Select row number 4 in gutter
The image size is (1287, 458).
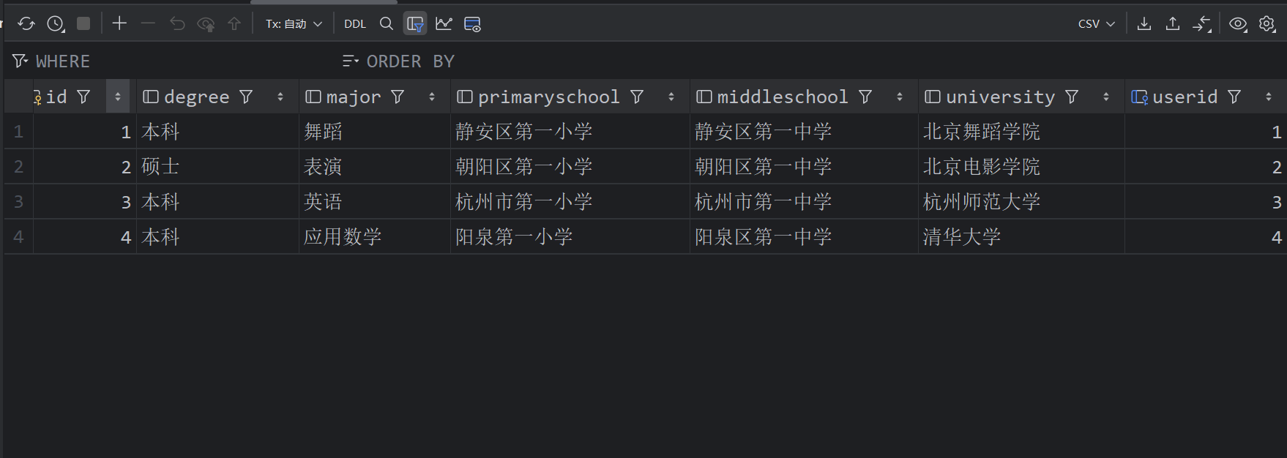pos(18,237)
